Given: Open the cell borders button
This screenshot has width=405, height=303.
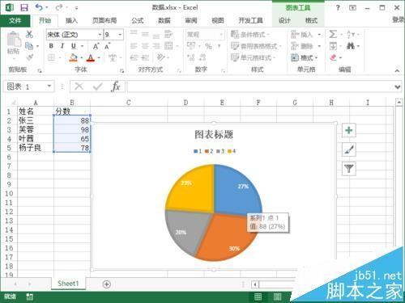Looking at the screenshot, I should [x=51, y=57].
